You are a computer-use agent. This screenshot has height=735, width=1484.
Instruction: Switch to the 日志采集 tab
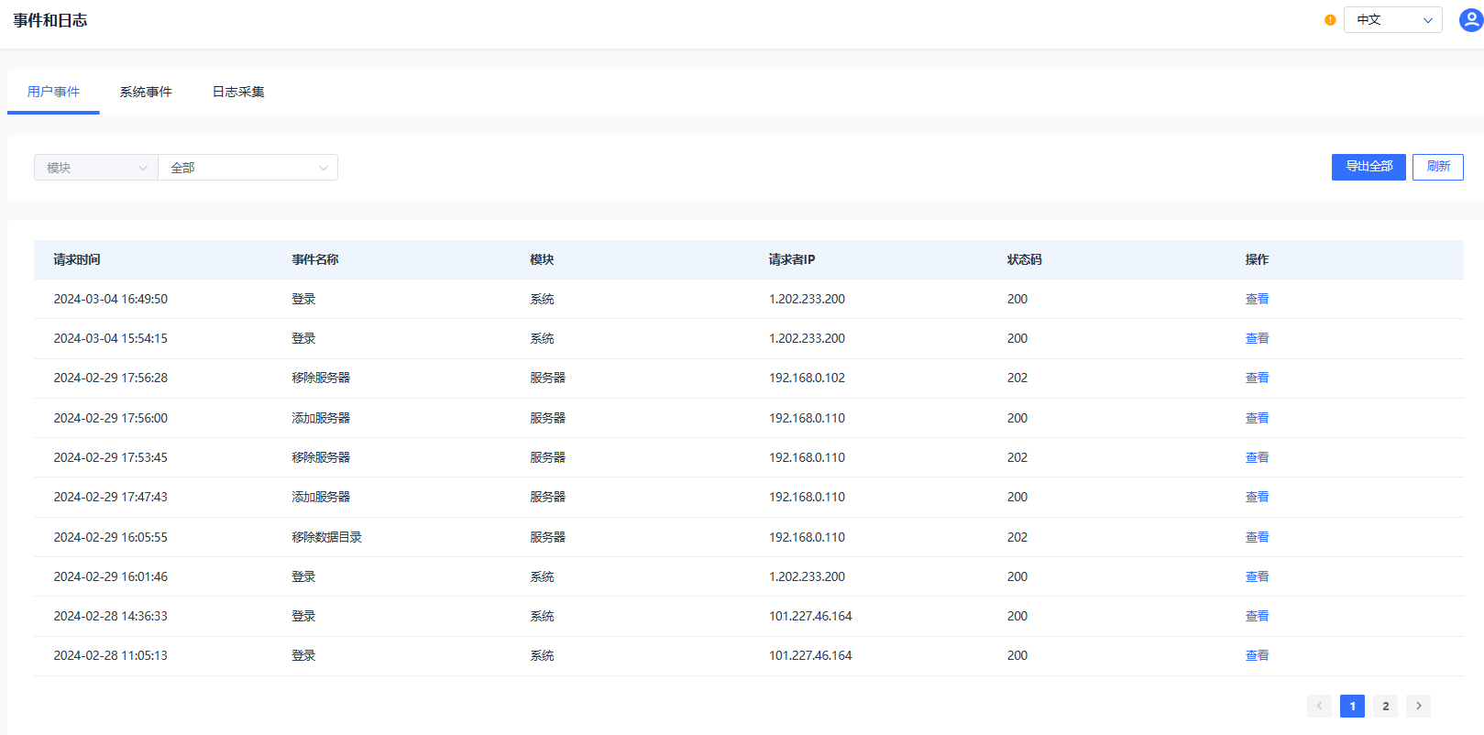238,92
